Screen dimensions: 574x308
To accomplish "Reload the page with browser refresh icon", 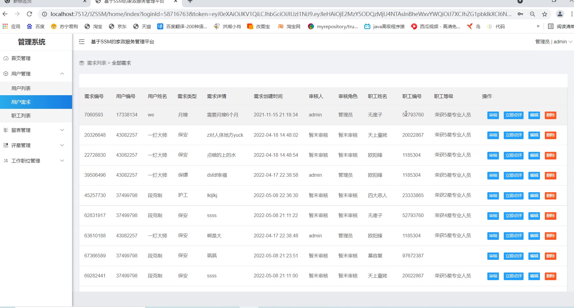I will click(x=29, y=14).
